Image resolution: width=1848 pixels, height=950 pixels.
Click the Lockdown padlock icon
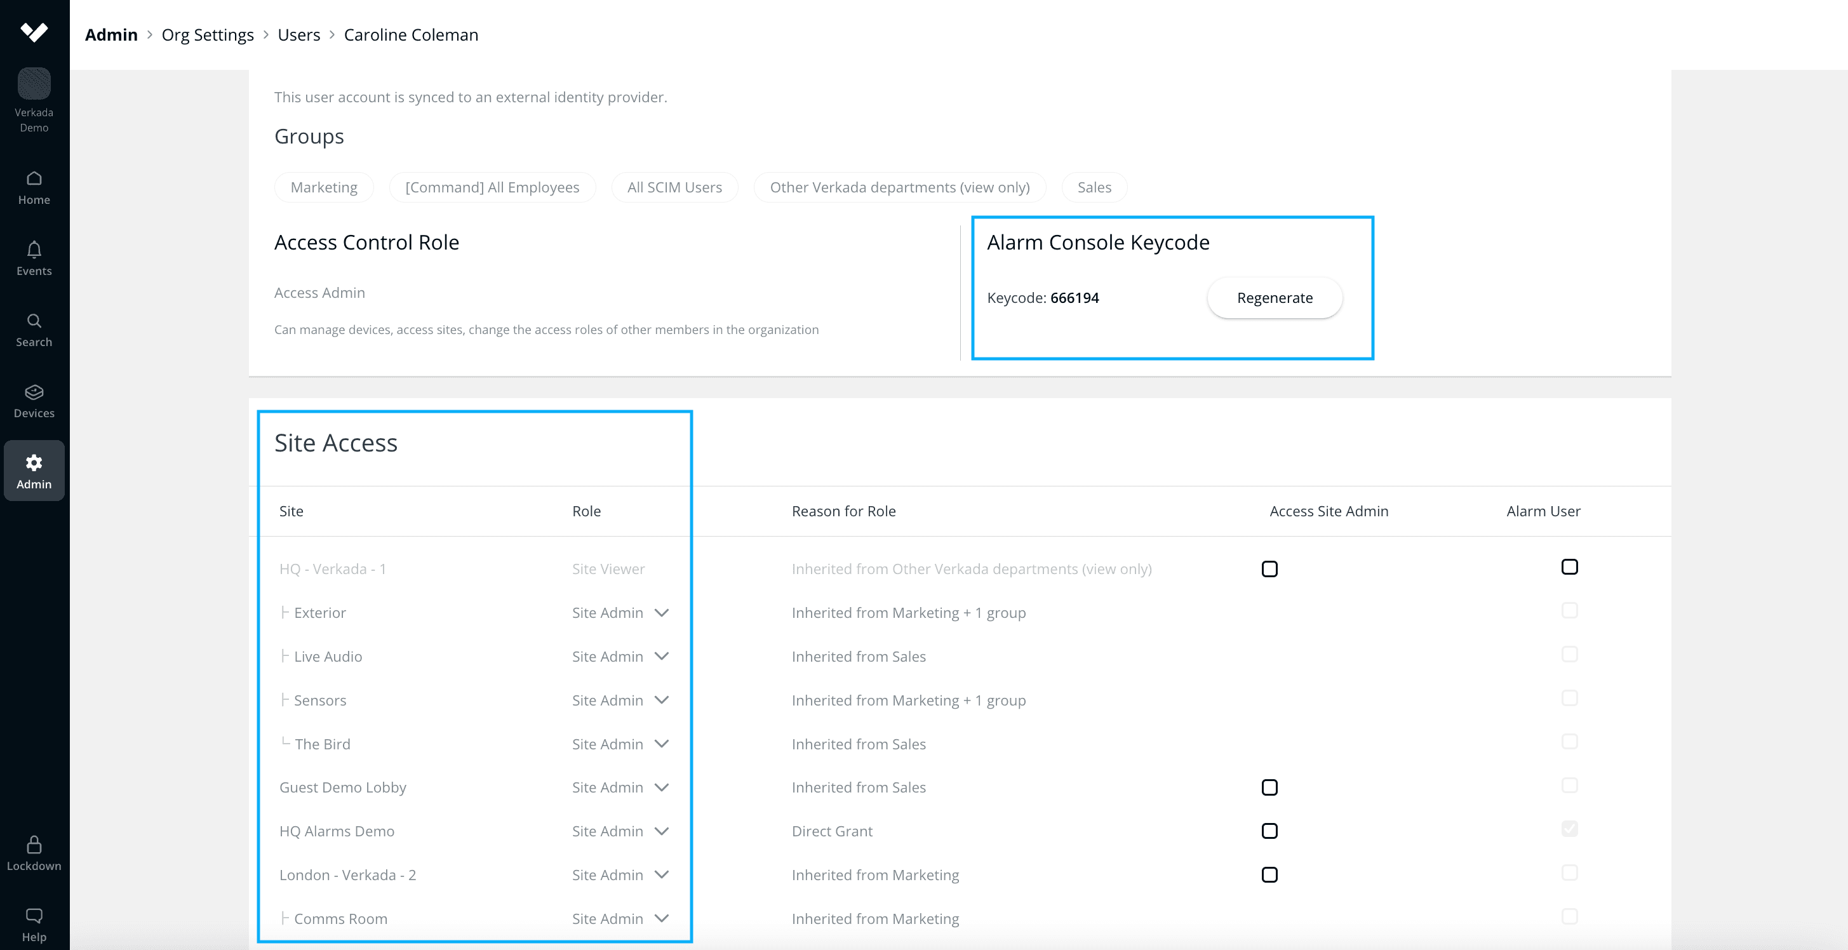[34, 845]
